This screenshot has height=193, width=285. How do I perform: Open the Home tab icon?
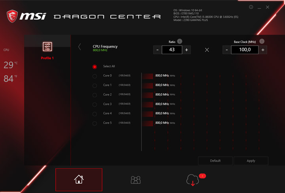tap(79, 180)
